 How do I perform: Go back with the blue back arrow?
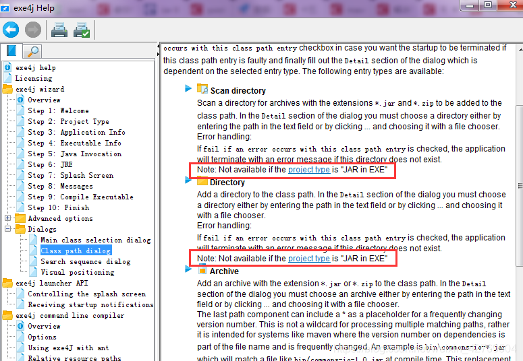pos(11,30)
